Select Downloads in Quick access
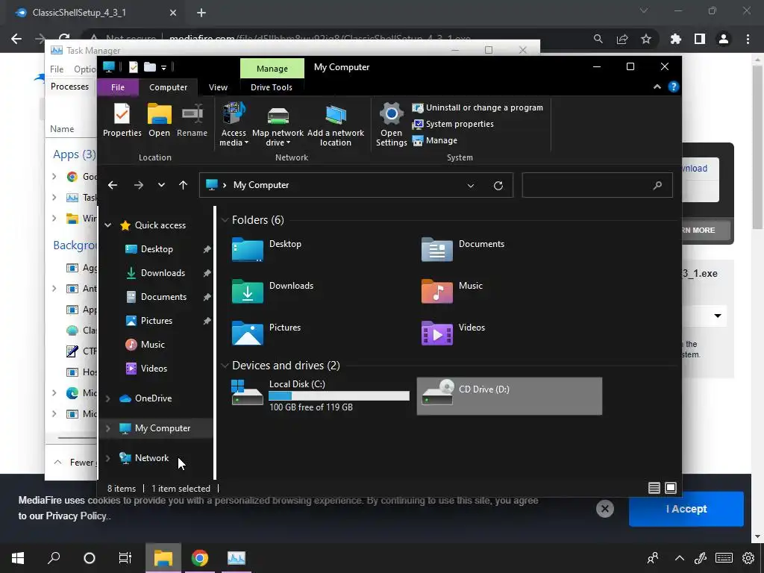The height and width of the screenshot is (573, 764). (x=163, y=273)
